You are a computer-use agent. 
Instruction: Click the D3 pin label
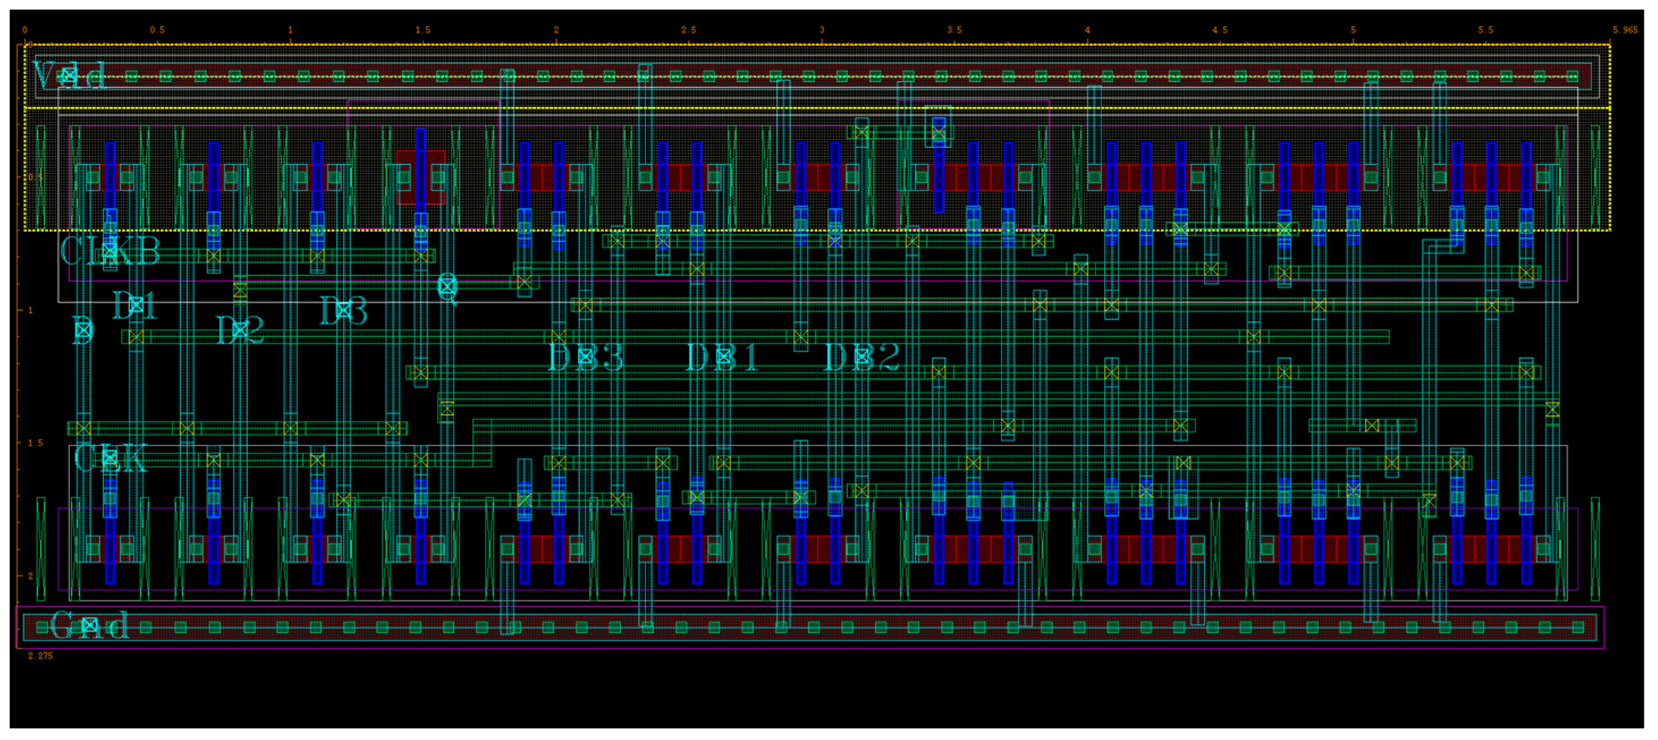pos(343,311)
